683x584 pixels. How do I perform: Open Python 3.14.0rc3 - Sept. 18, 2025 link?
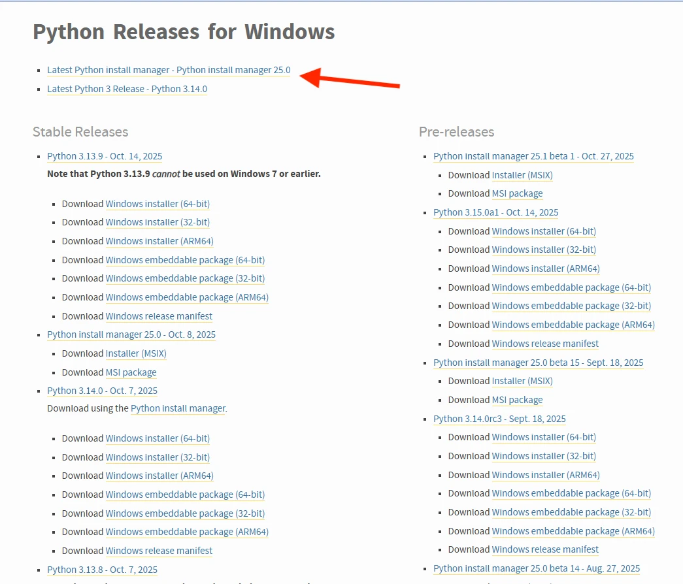[x=499, y=419]
